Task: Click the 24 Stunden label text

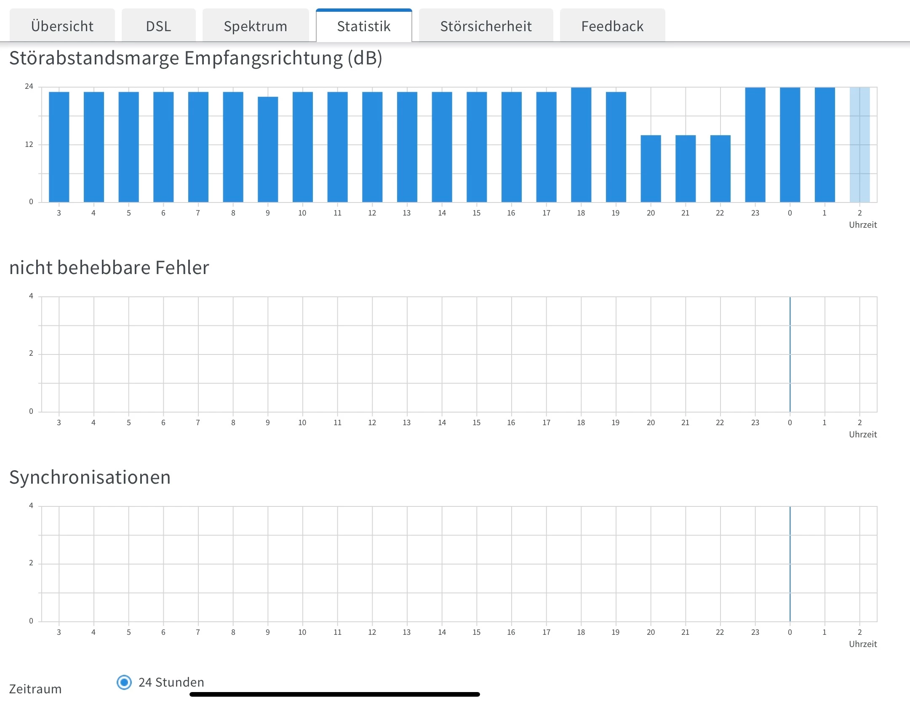Action: tap(171, 682)
